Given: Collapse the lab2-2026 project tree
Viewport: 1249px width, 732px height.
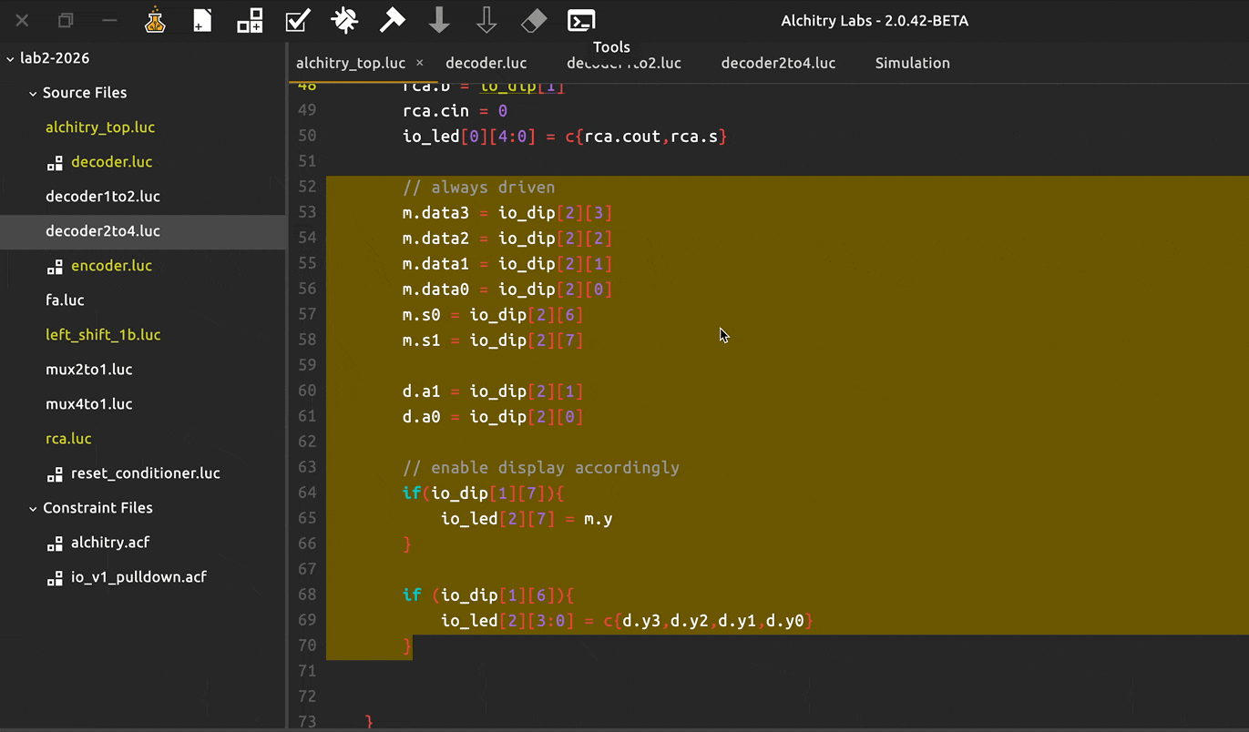Looking at the screenshot, I should 11,58.
